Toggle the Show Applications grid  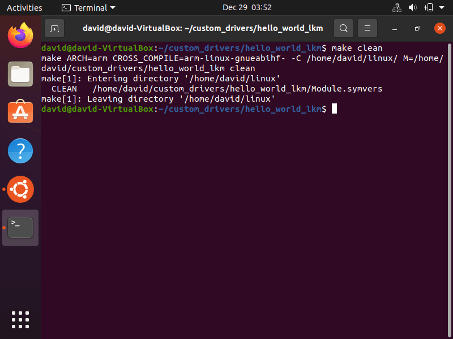point(20,319)
